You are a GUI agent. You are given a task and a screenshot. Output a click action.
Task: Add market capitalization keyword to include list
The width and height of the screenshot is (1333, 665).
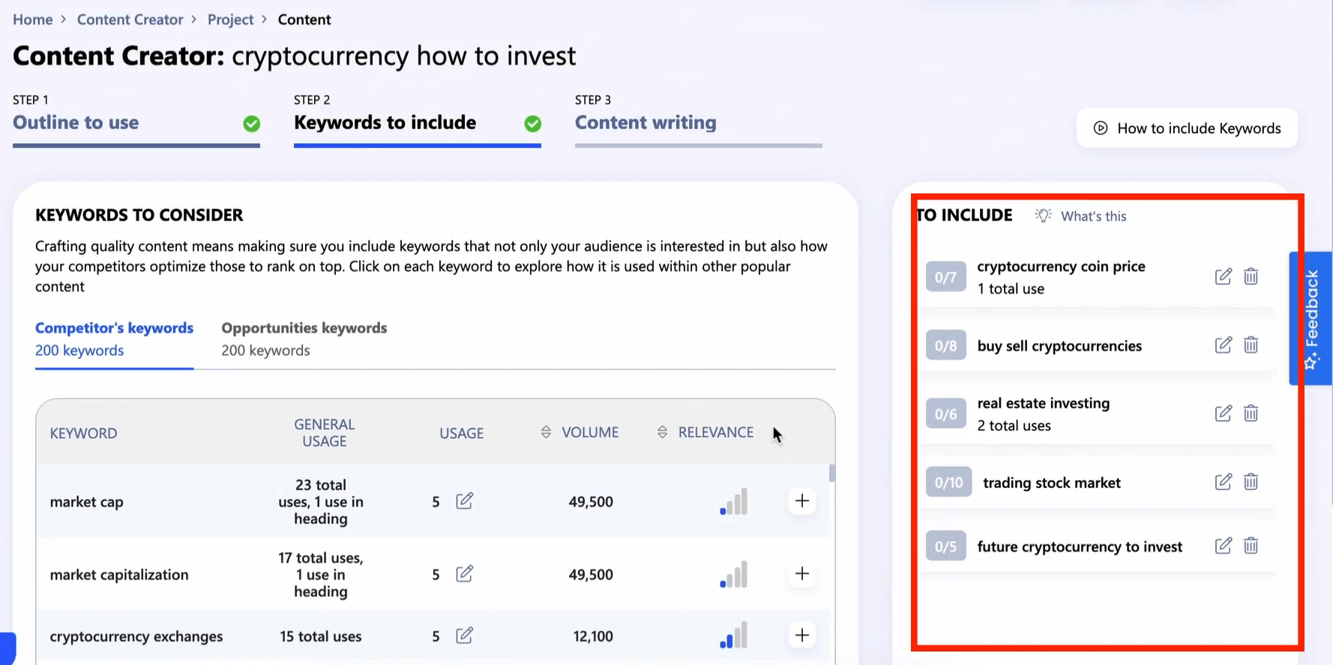click(801, 574)
